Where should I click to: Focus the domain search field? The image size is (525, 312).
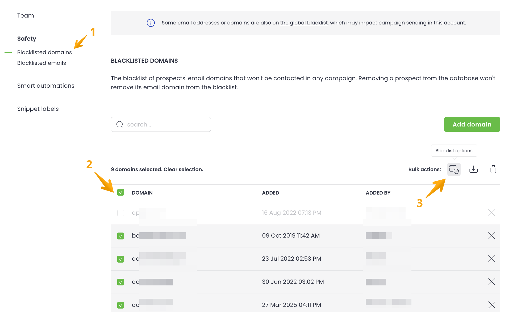coord(165,124)
